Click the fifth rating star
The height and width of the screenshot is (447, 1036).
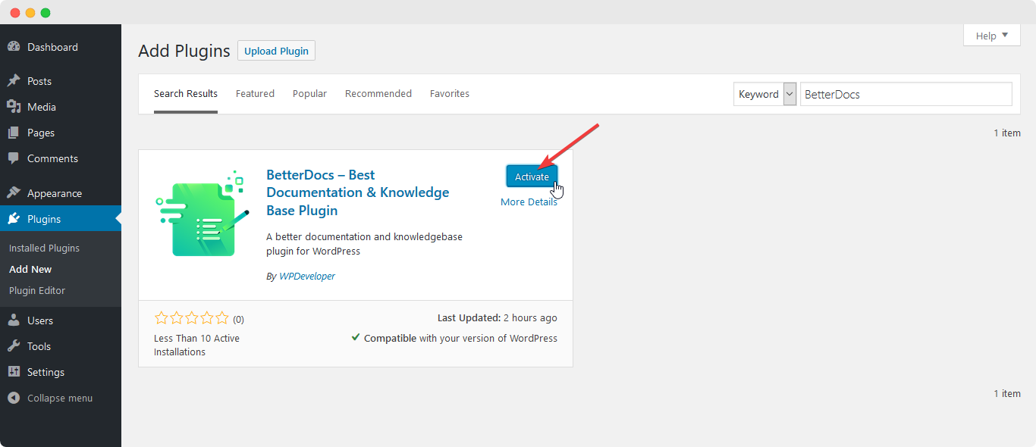click(x=221, y=318)
